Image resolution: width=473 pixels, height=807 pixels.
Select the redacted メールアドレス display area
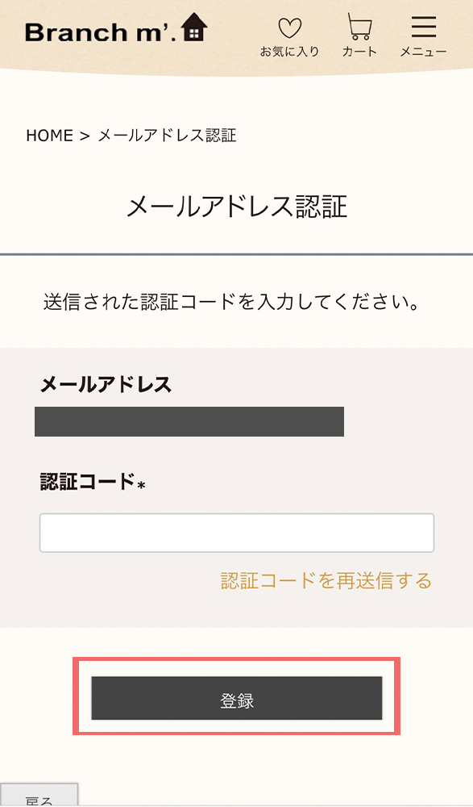pos(189,420)
